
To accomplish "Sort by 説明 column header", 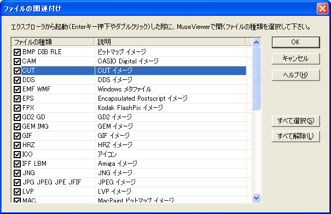I will click(x=170, y=42).
